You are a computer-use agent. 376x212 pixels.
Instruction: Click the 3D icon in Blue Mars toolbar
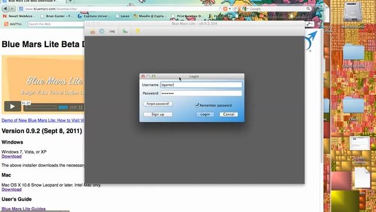pyautogui.click(x=92, y=31)
